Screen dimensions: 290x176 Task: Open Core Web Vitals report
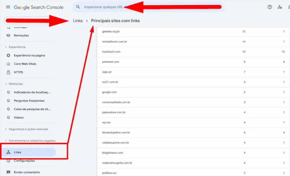click(x=25, y=64)
